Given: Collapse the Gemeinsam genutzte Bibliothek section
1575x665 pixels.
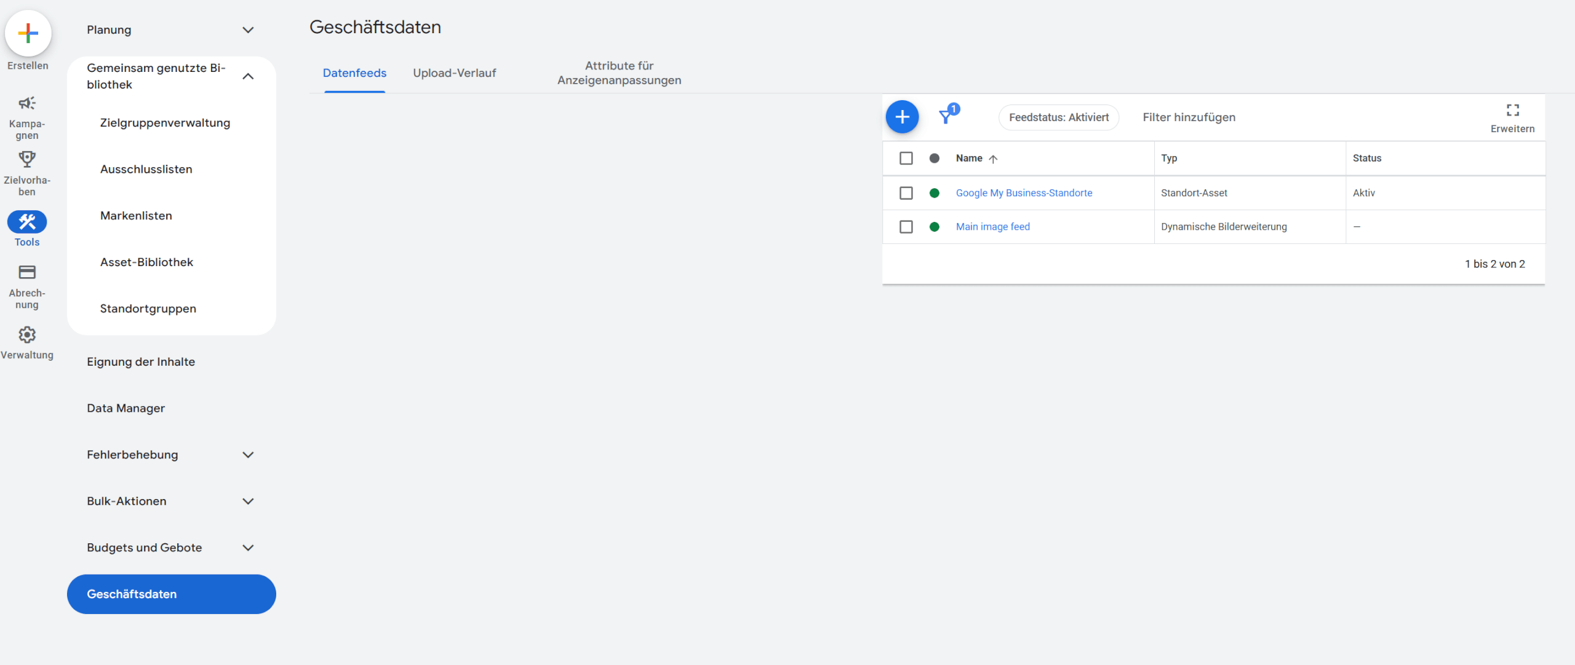Looking at the screenshot, I should coord(248,76).
